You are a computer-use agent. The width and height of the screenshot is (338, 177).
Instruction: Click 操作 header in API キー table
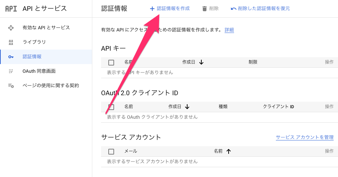[329, 62]
